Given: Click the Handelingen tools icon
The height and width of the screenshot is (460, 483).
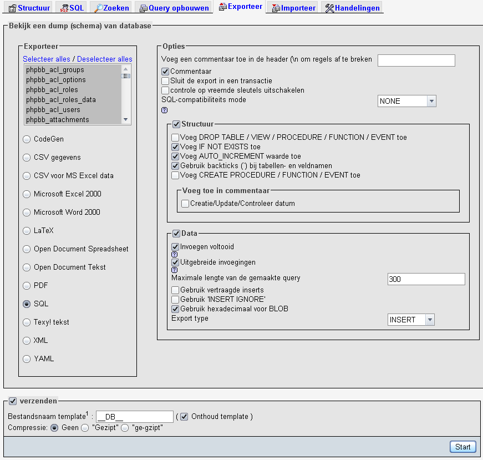Looking at the screenshot, I should [x=329, y=8].
